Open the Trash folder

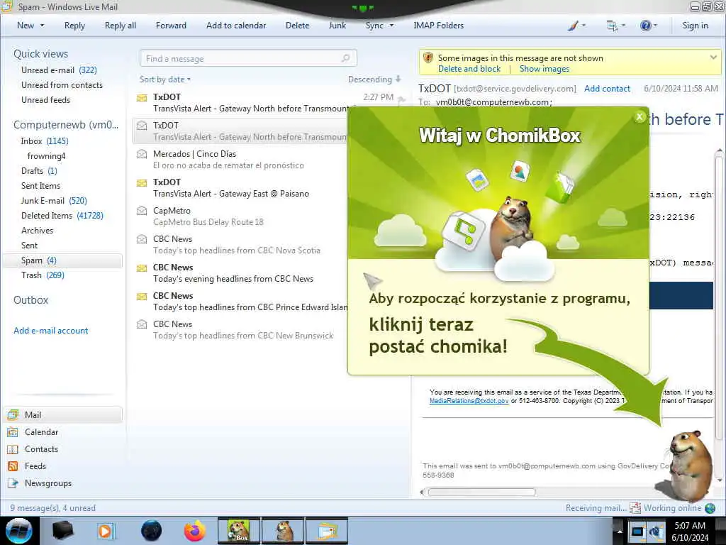tap(43, 275)
